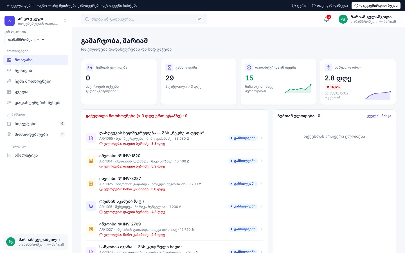Click the checkmark icon on დადასტურდა ამ თვეში card
Screen dimensions: 405x253
249,67
